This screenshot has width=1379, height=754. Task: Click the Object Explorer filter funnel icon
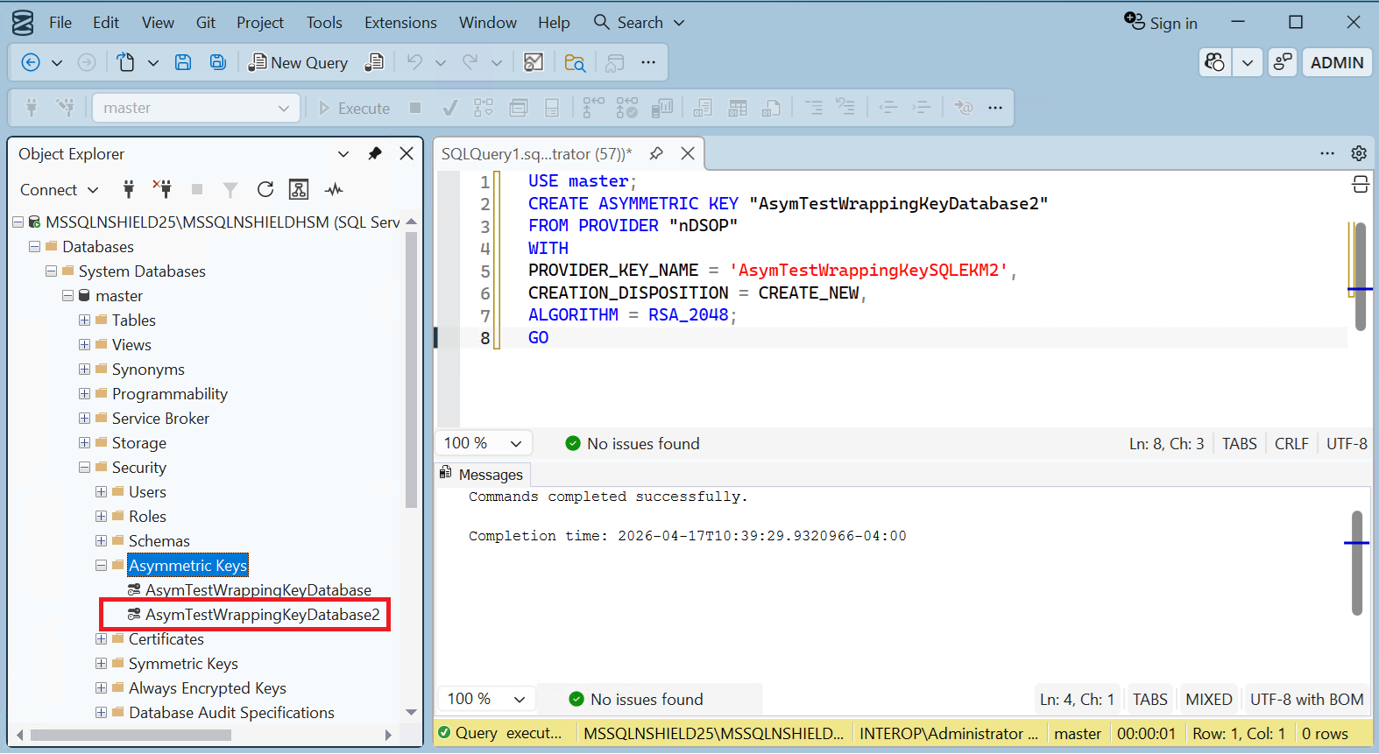click(x=230, y=189)
